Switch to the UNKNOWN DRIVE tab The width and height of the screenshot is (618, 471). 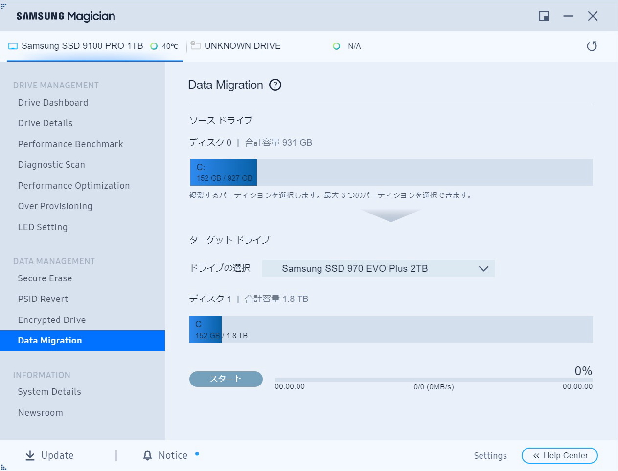[x=242, y=46]
